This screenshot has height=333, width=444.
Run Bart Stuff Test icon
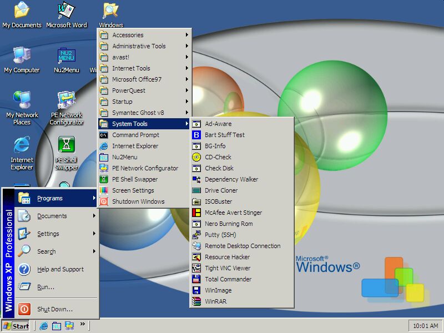pyautogui.click(x=196, y=135)
